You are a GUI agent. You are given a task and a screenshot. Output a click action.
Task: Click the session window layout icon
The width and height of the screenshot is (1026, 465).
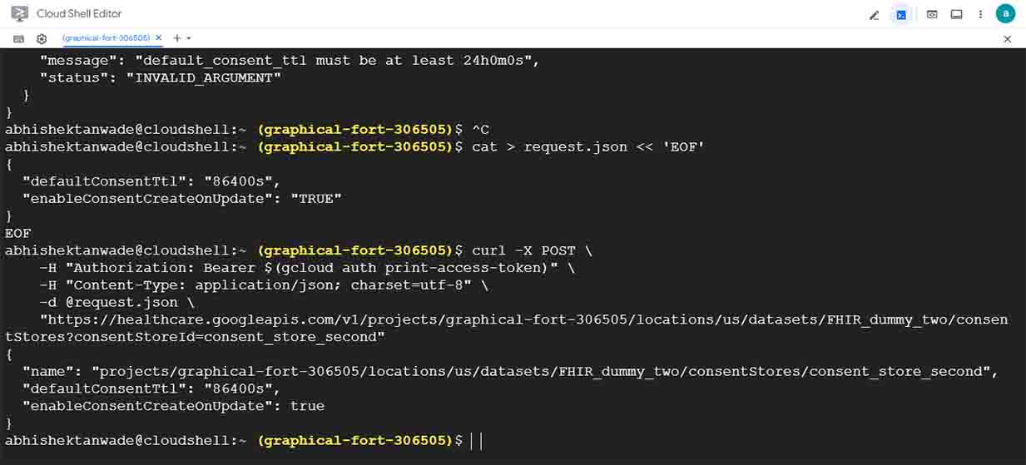(x=957, y=15)
